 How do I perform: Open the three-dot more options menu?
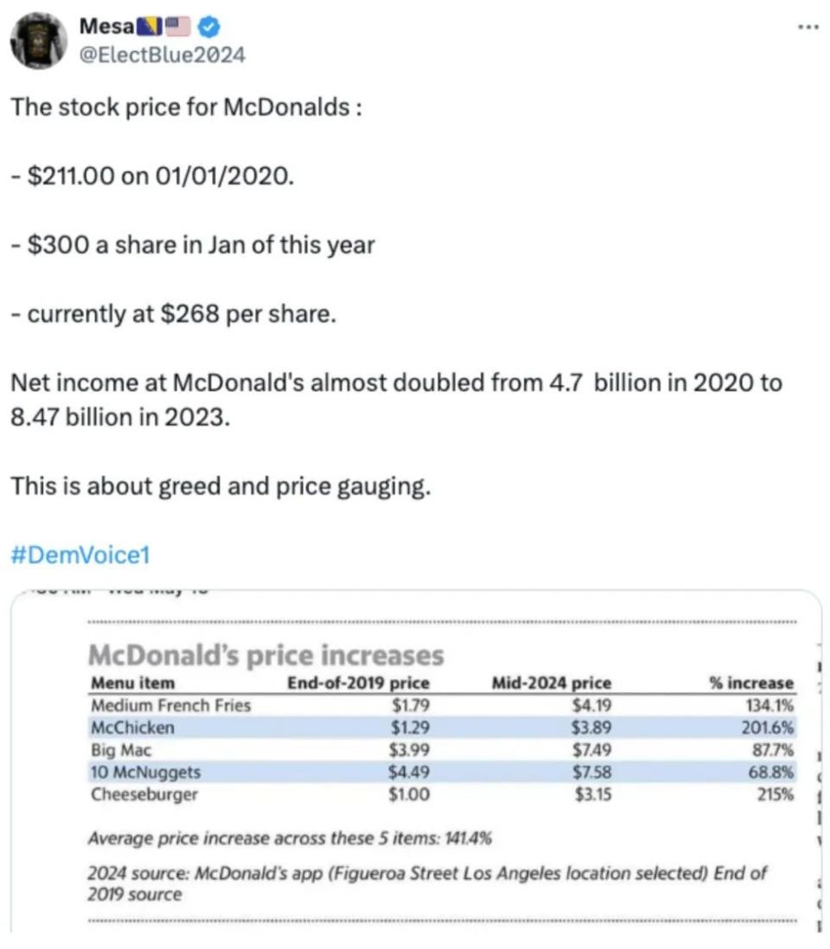(x=808, y=26)
